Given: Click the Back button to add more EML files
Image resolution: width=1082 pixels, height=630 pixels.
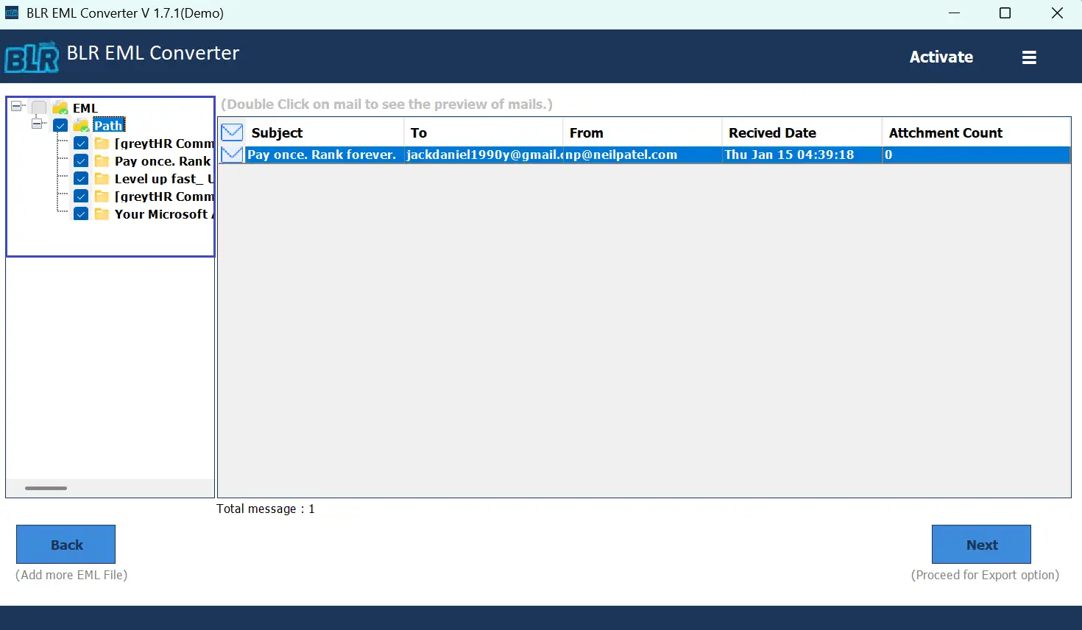Looking at the screenshot, I should tap(66, 544).
